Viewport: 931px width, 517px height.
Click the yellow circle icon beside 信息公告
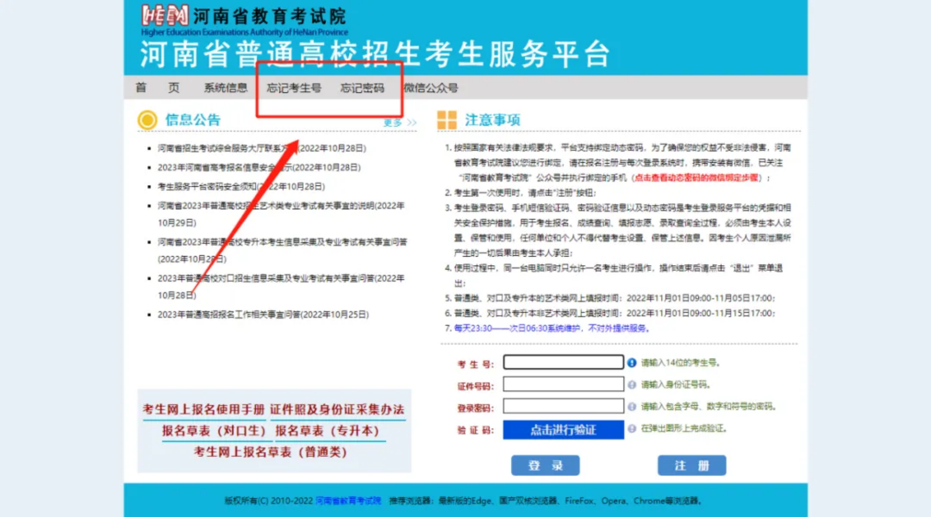(147, 119)
